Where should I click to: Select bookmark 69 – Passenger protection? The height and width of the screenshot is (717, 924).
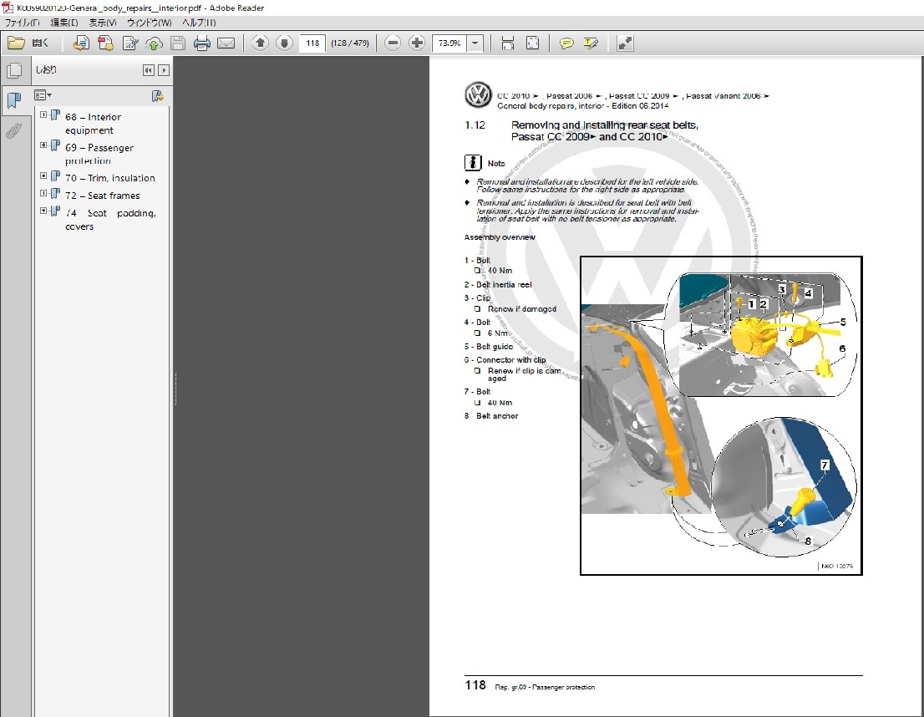[x=99, y=154]
